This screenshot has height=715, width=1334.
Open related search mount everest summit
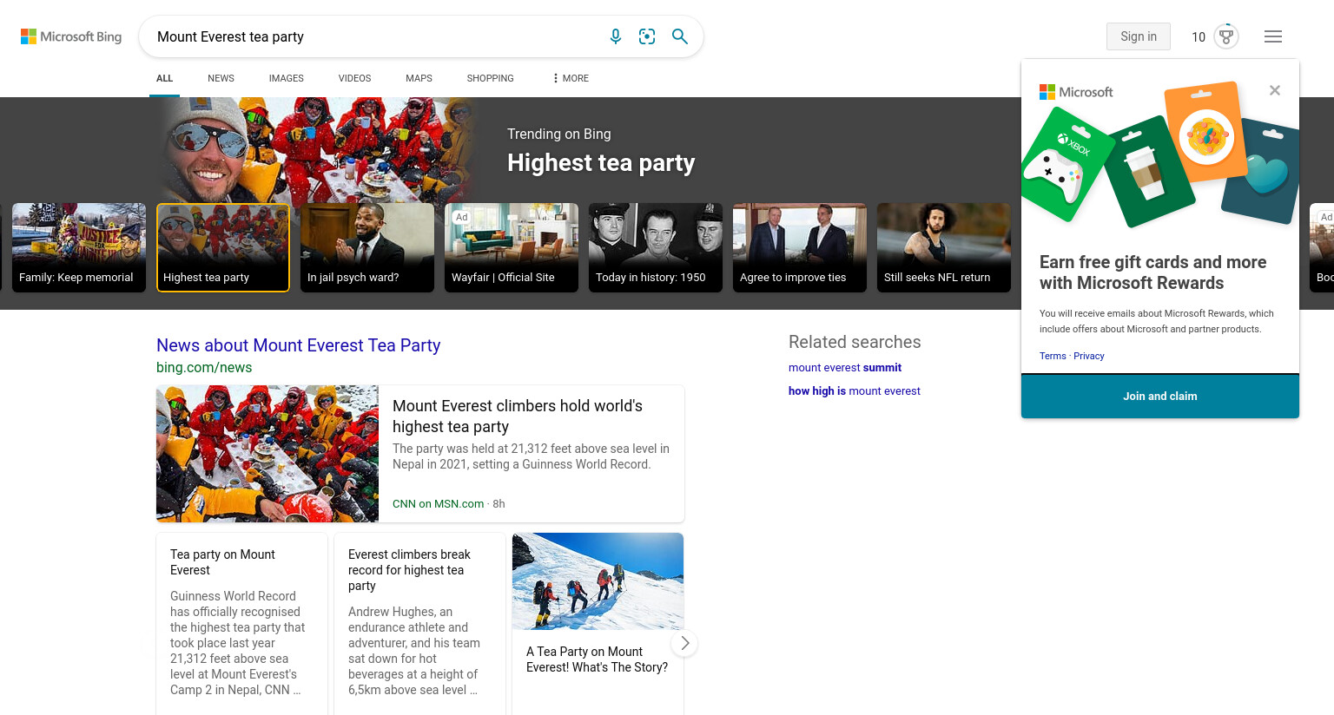pos(845,368)
